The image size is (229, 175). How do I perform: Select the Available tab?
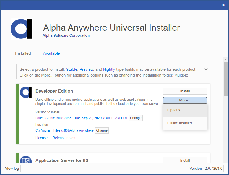point(51,53)
